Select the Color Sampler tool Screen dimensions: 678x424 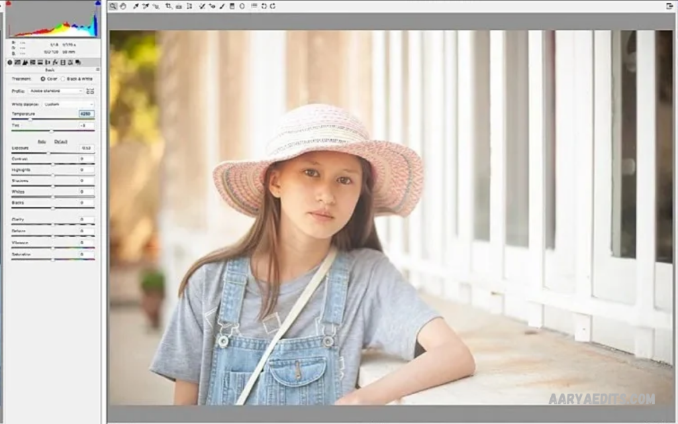coord(146,6)
